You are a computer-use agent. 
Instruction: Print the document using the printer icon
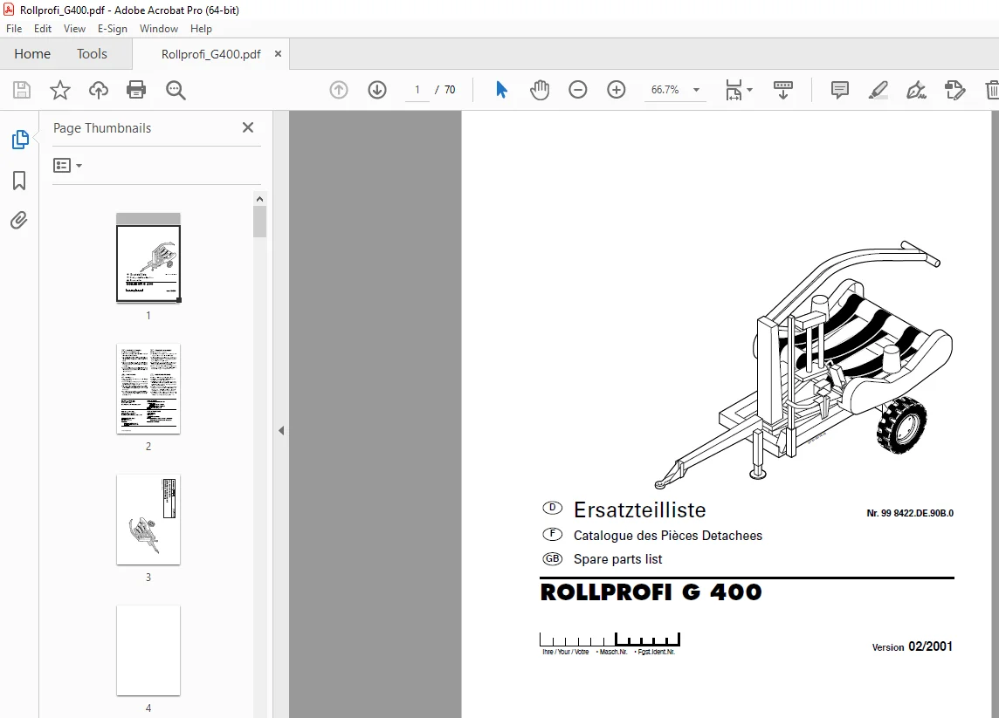[x=136, y=90]
